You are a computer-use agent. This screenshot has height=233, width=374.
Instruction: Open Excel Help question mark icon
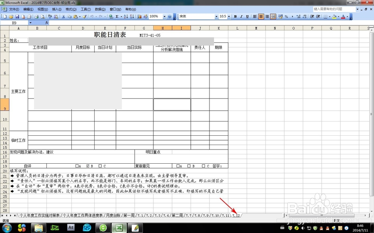[169, 16]
